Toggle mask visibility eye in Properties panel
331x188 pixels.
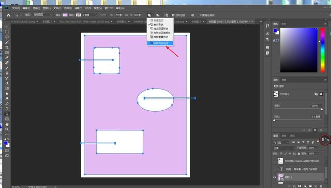[x=315, y=130]
